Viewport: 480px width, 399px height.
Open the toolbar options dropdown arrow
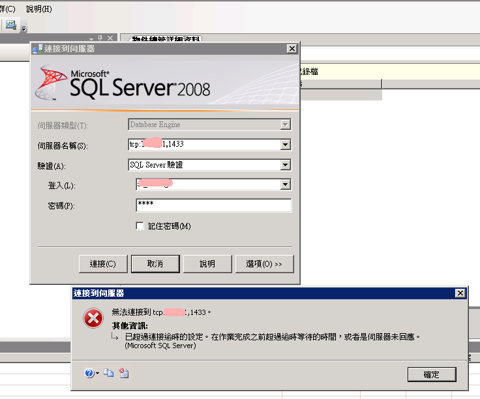click(x=24, y=29)
